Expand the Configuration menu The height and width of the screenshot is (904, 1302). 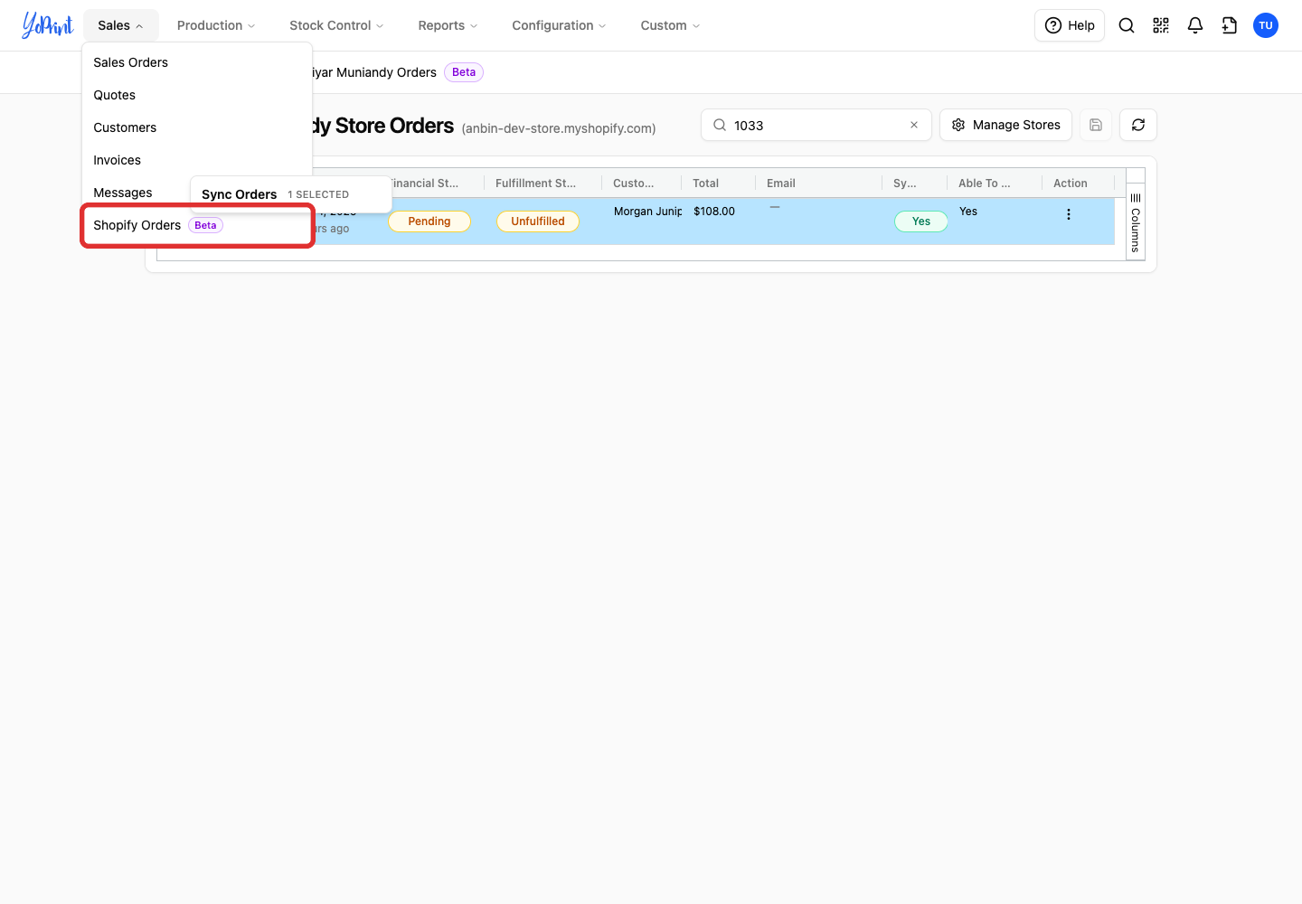coord(559,25)
